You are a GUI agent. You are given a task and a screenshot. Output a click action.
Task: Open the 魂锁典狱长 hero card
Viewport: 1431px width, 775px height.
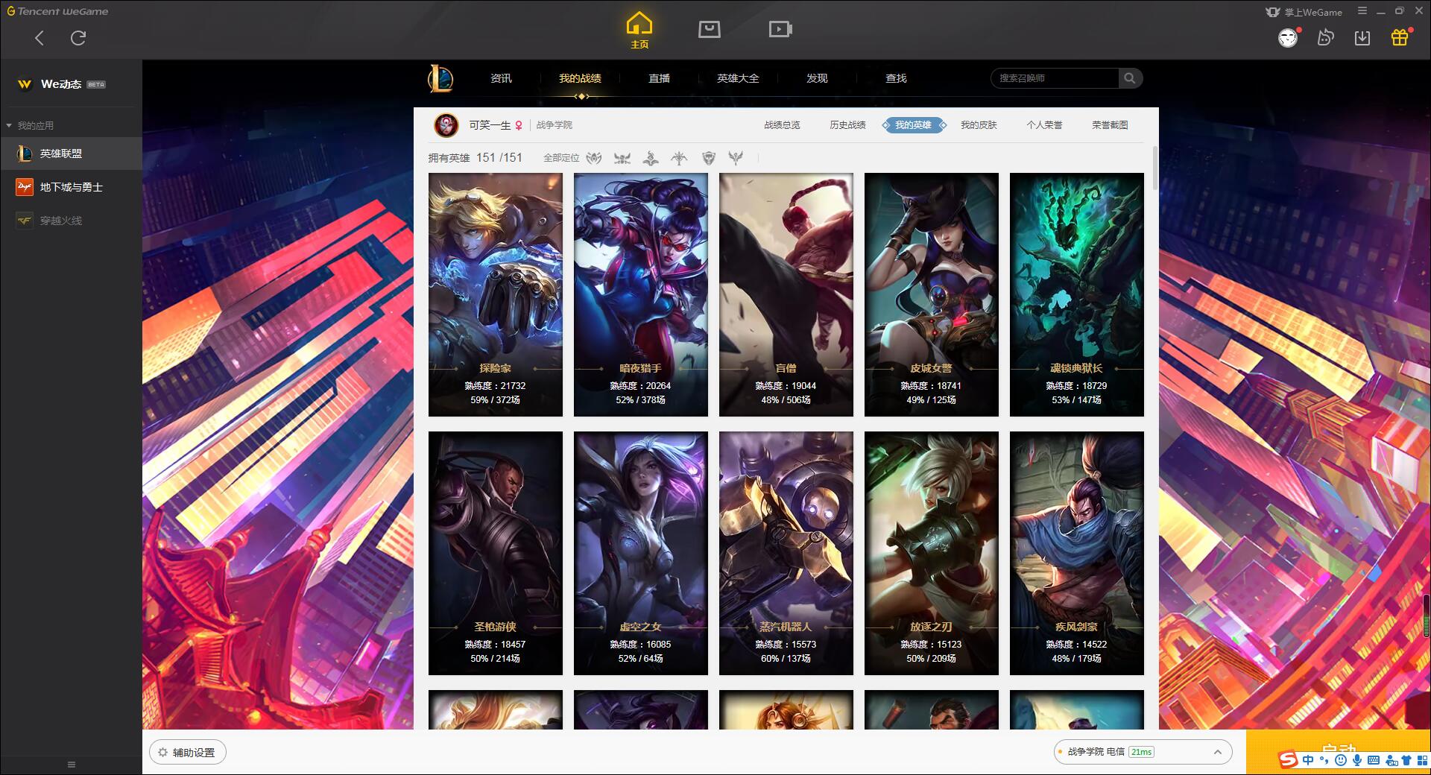1077,294
